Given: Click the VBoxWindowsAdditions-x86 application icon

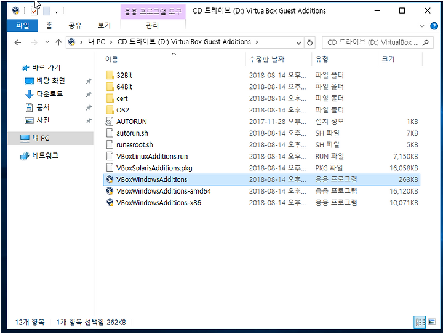Looking at the screenshot, I should coord(110,203).
